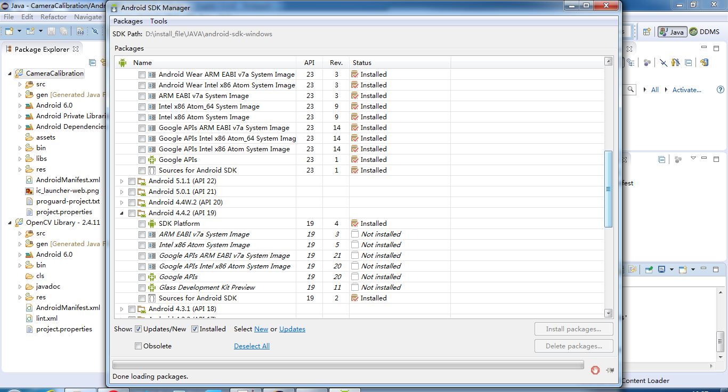Collapse Android 4.4.2 (API 19) node
728x392 pixels.
tap(122, 213)
